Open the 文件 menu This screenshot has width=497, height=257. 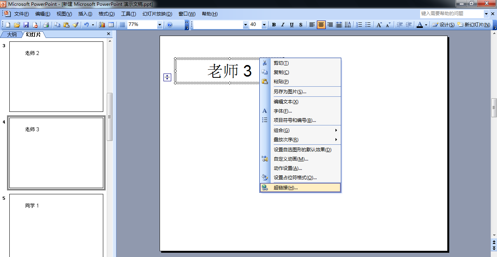tap(22, 14)
